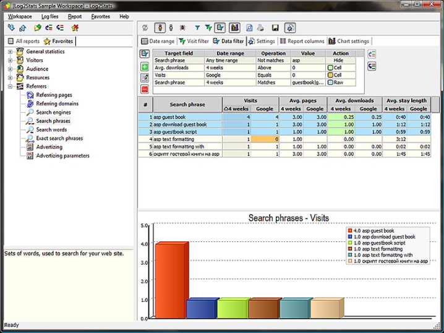Expand the General statistics tree node
The image size is (444, 333).
pos(11,52)
